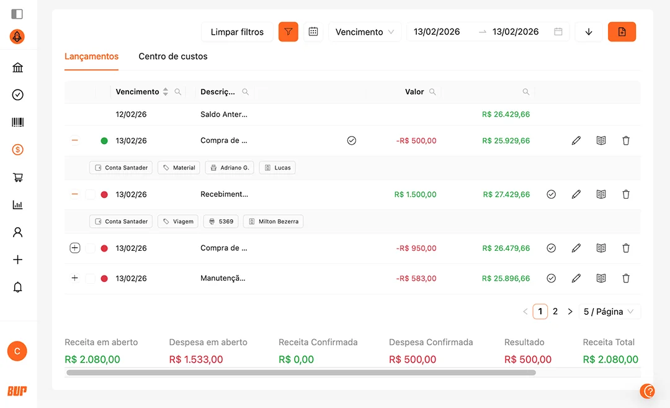The width and height of the screenshot is (670, 408).
Task: Open the shopping cart sidebar icon
Action: tap(17, 178)
